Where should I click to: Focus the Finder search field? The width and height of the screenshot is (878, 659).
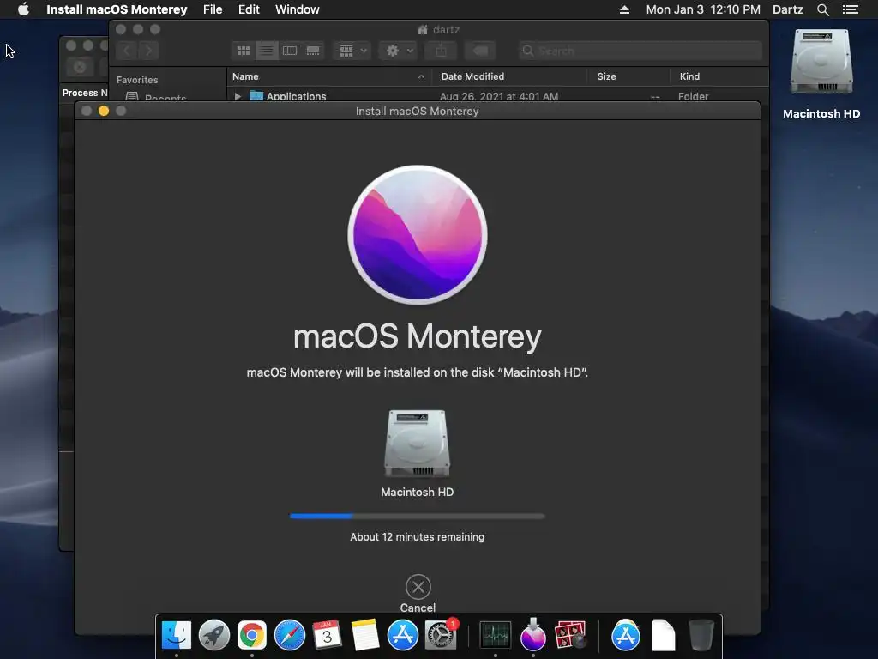(x=640, y=51)
